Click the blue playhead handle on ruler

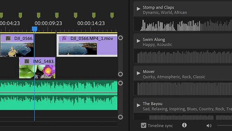coord(34,29)
